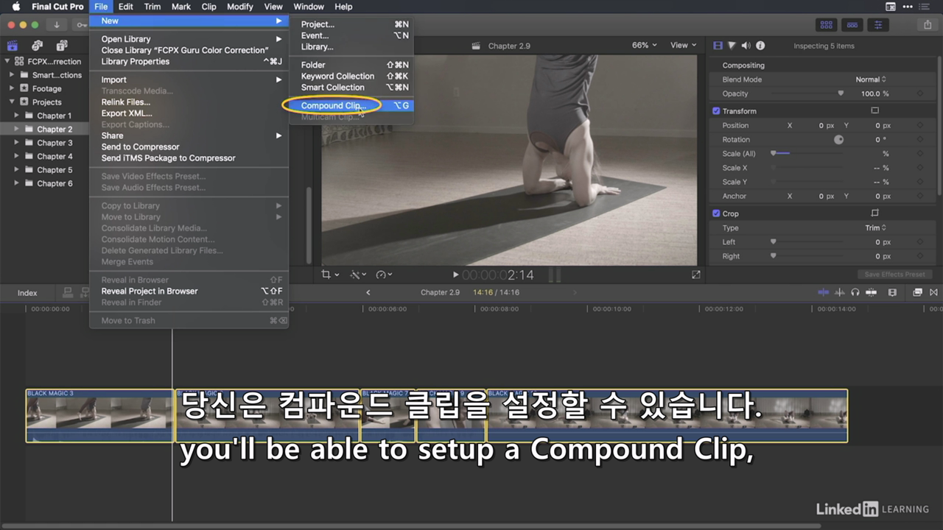The image size is (943, 530).
Task: Show the browser layout button in toolbar
Action: pos(827,24)
